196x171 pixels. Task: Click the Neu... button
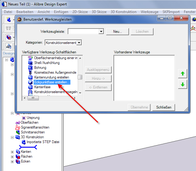(117, 32)
